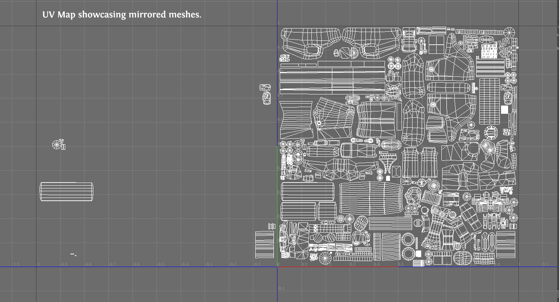Click the circular spoked shell at the top-right corner
Screen dimensions: 559x302
click(x=510, y=32)
